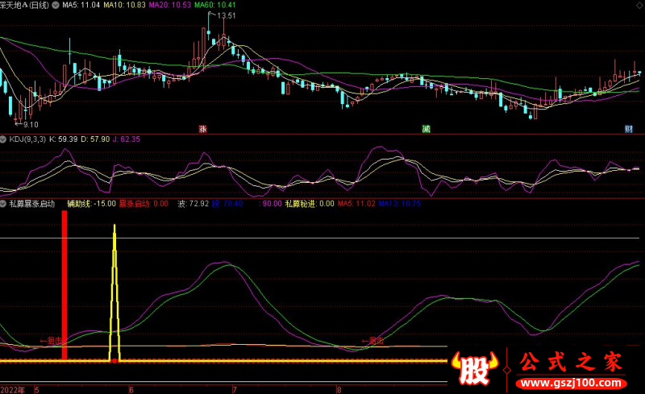Click the 私募秘进 value label

[x=310, y=205]
